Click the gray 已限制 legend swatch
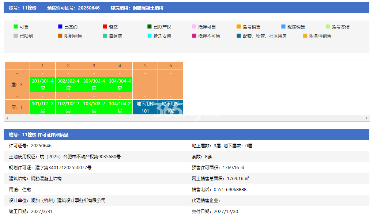Viewport: 373px width, 224px height. coord(16,36)
